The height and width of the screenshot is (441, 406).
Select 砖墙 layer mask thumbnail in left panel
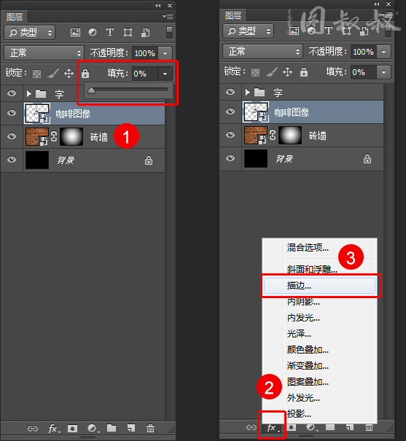tap(71, 136)
